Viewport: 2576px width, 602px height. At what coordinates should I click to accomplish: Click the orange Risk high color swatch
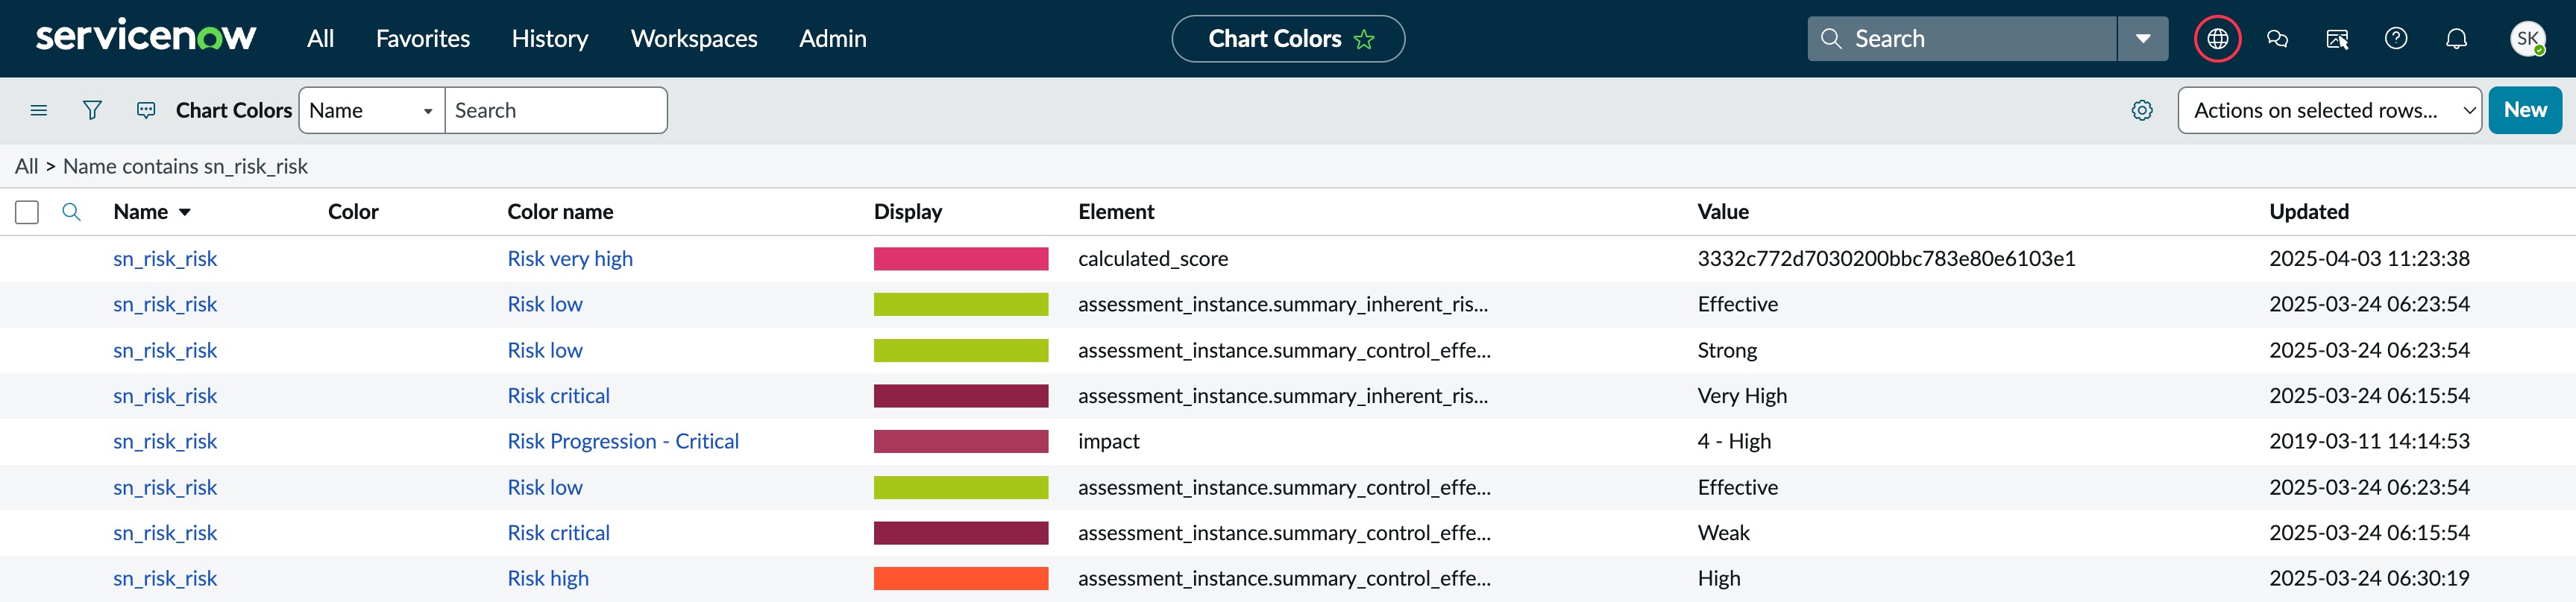(961, 578)
